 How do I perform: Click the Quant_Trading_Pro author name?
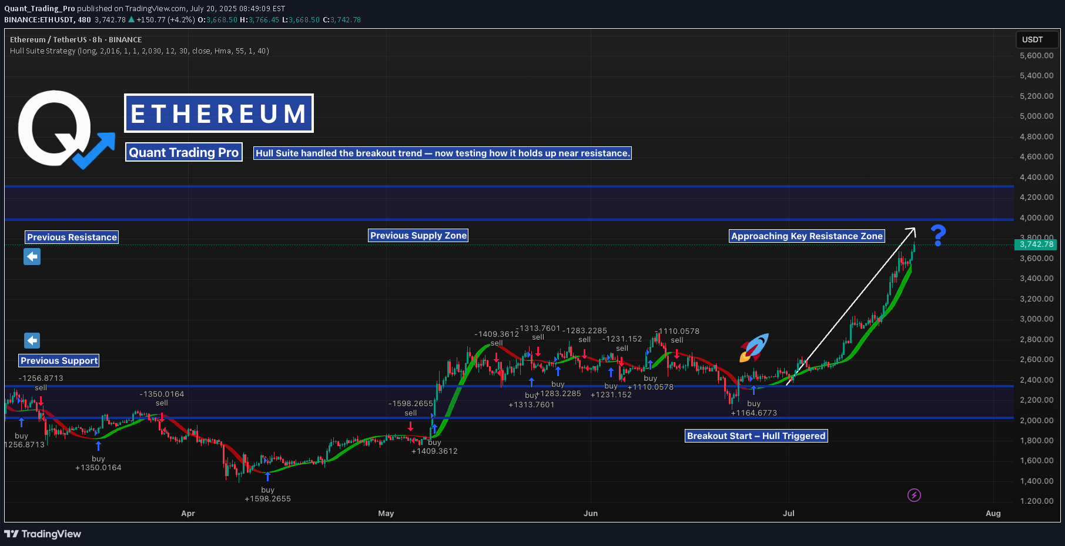pyautogui.click(x=39, y=9)
